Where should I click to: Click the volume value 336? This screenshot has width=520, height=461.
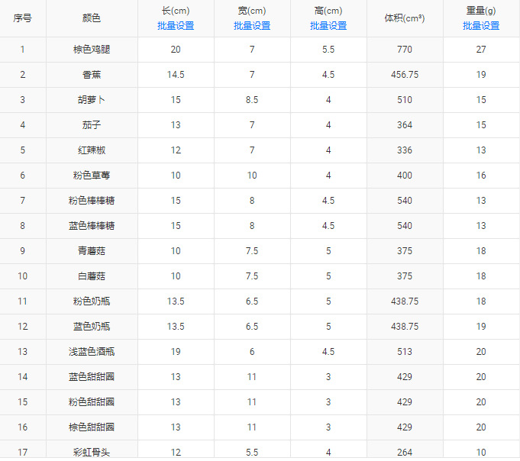tap(405, 150)
